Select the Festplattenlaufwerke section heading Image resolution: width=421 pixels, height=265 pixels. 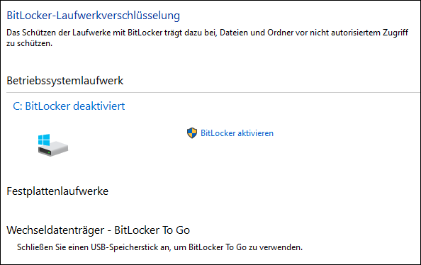pos(57,191)
